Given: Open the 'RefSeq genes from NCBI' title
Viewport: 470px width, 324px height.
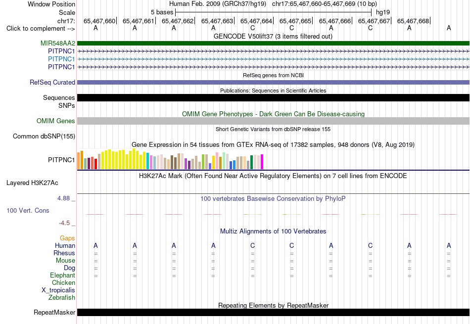Looking at the screenshot, I should [x=273, y=75].
